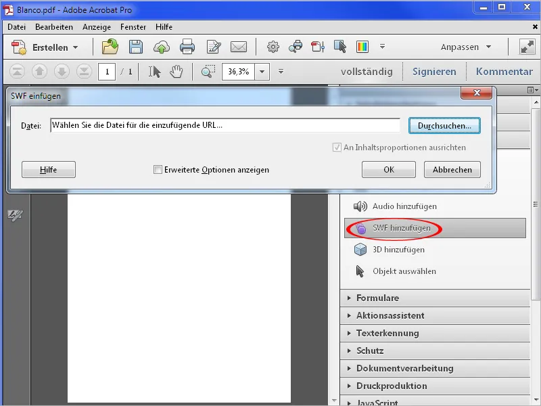Toggle full screen expand arrows icon

tap(527, 47)
